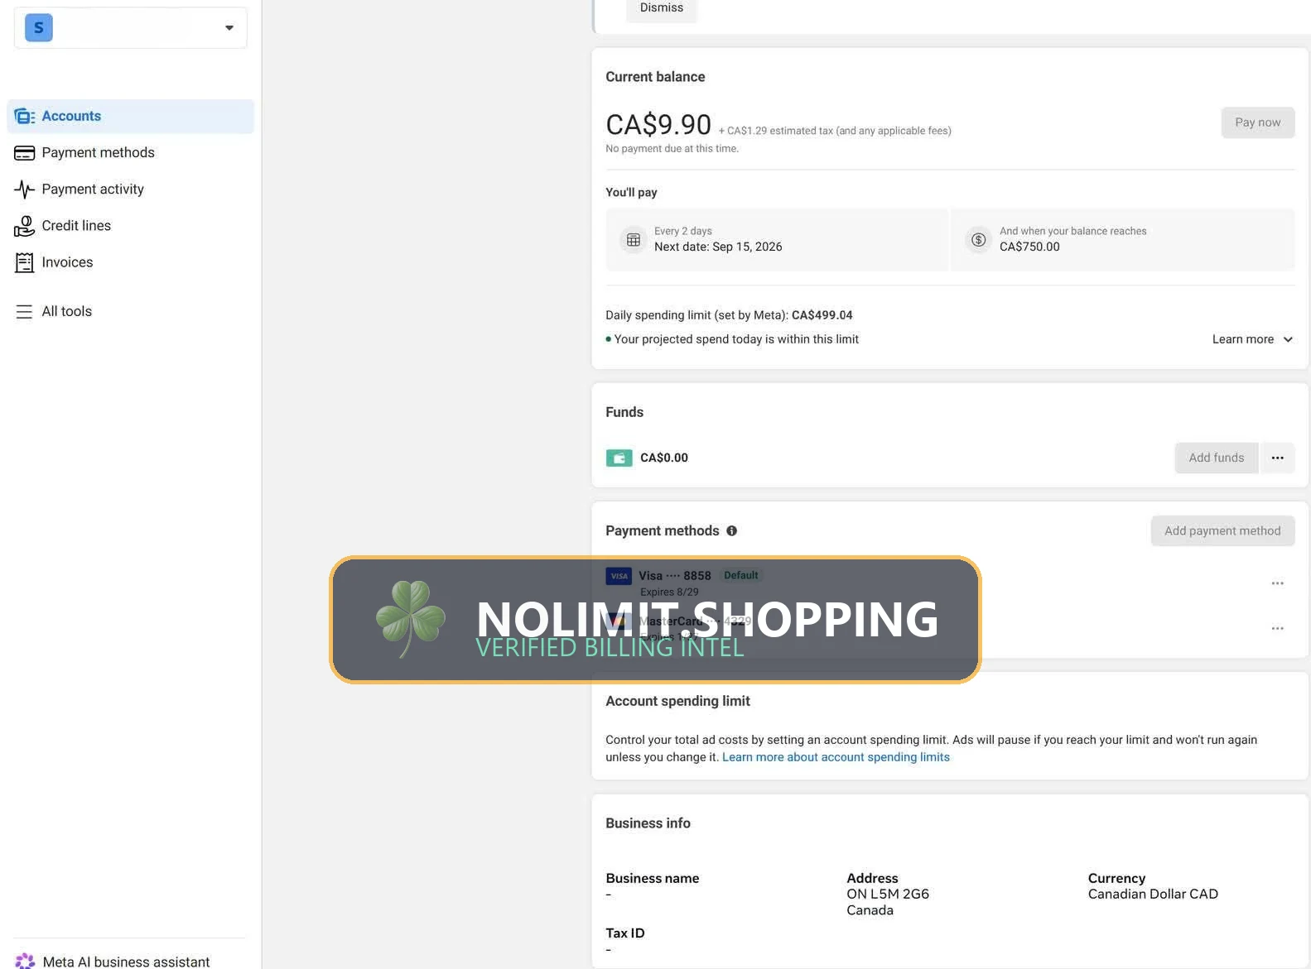Click Add payment method button
Screen dimensions: 1311x969
(1222, 531)
